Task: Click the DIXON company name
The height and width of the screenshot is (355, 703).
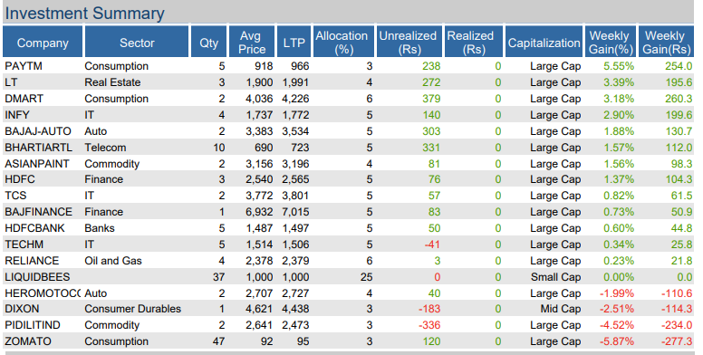Action: click(x=22, y=309)
